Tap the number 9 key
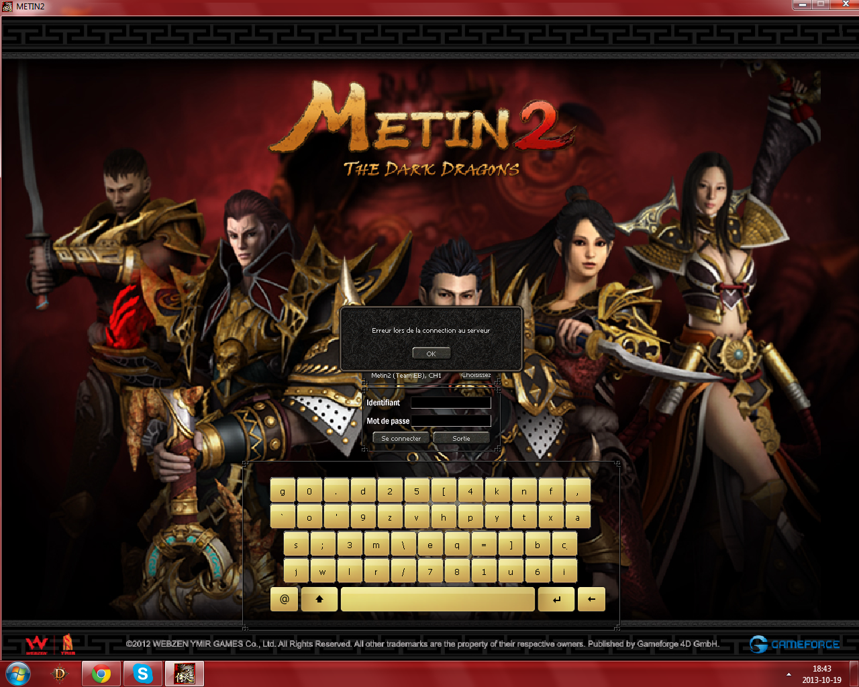Viewport: 859px width, 687px height. (x=363, y=517)
